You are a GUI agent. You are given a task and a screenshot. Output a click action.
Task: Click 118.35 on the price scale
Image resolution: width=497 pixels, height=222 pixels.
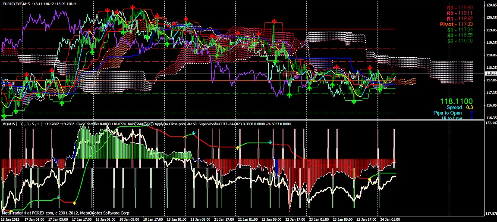tap(491, 68)
